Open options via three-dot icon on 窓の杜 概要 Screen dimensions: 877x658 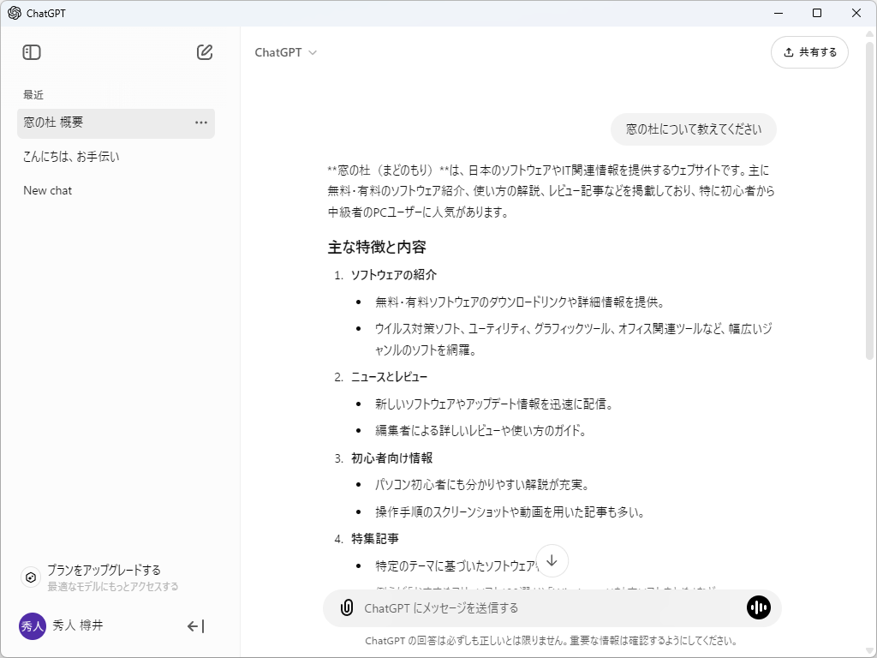coord(200,123)
